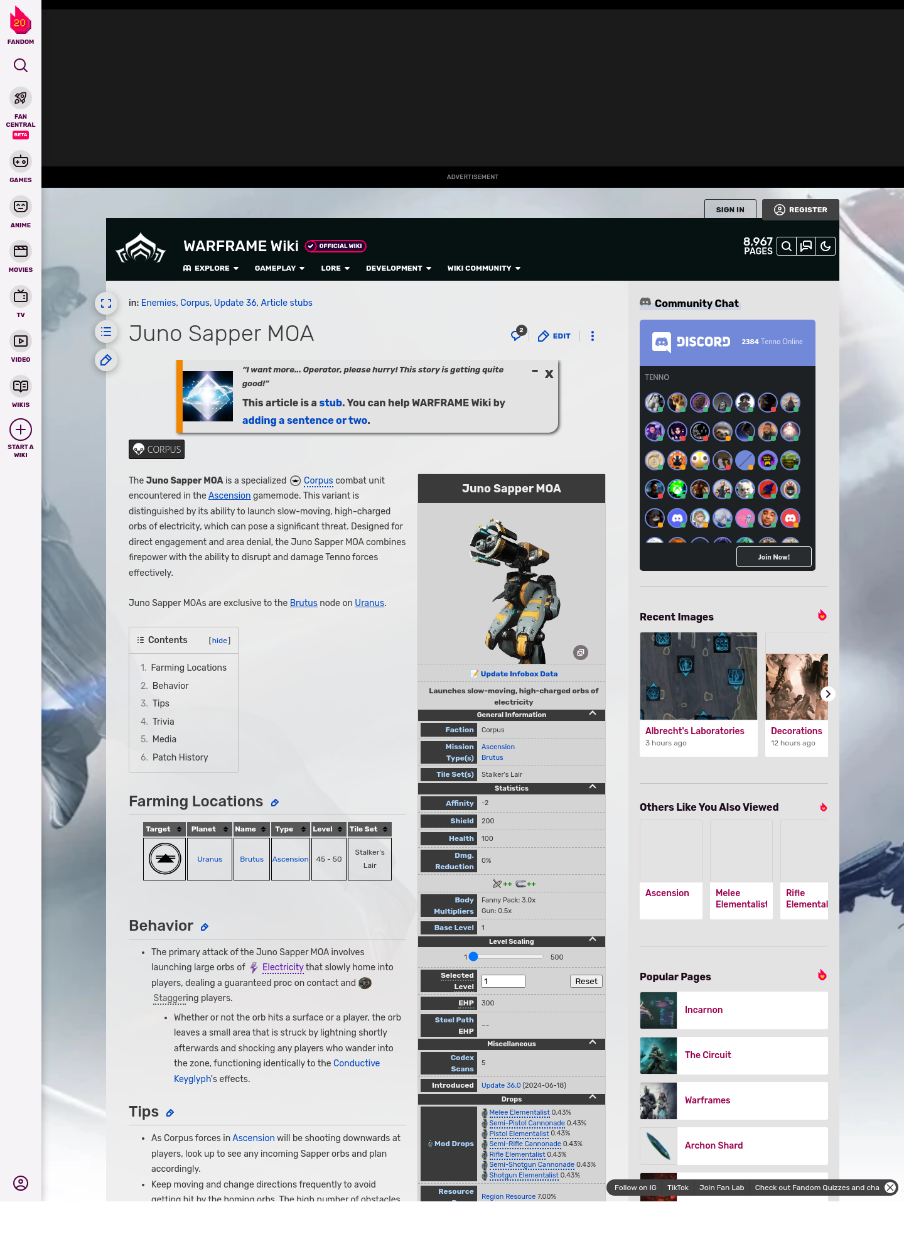Image resolution: width=904 pixels, height=1256 pixels.
Task: Open the Gameplay menu
Action: pos(279,268)
